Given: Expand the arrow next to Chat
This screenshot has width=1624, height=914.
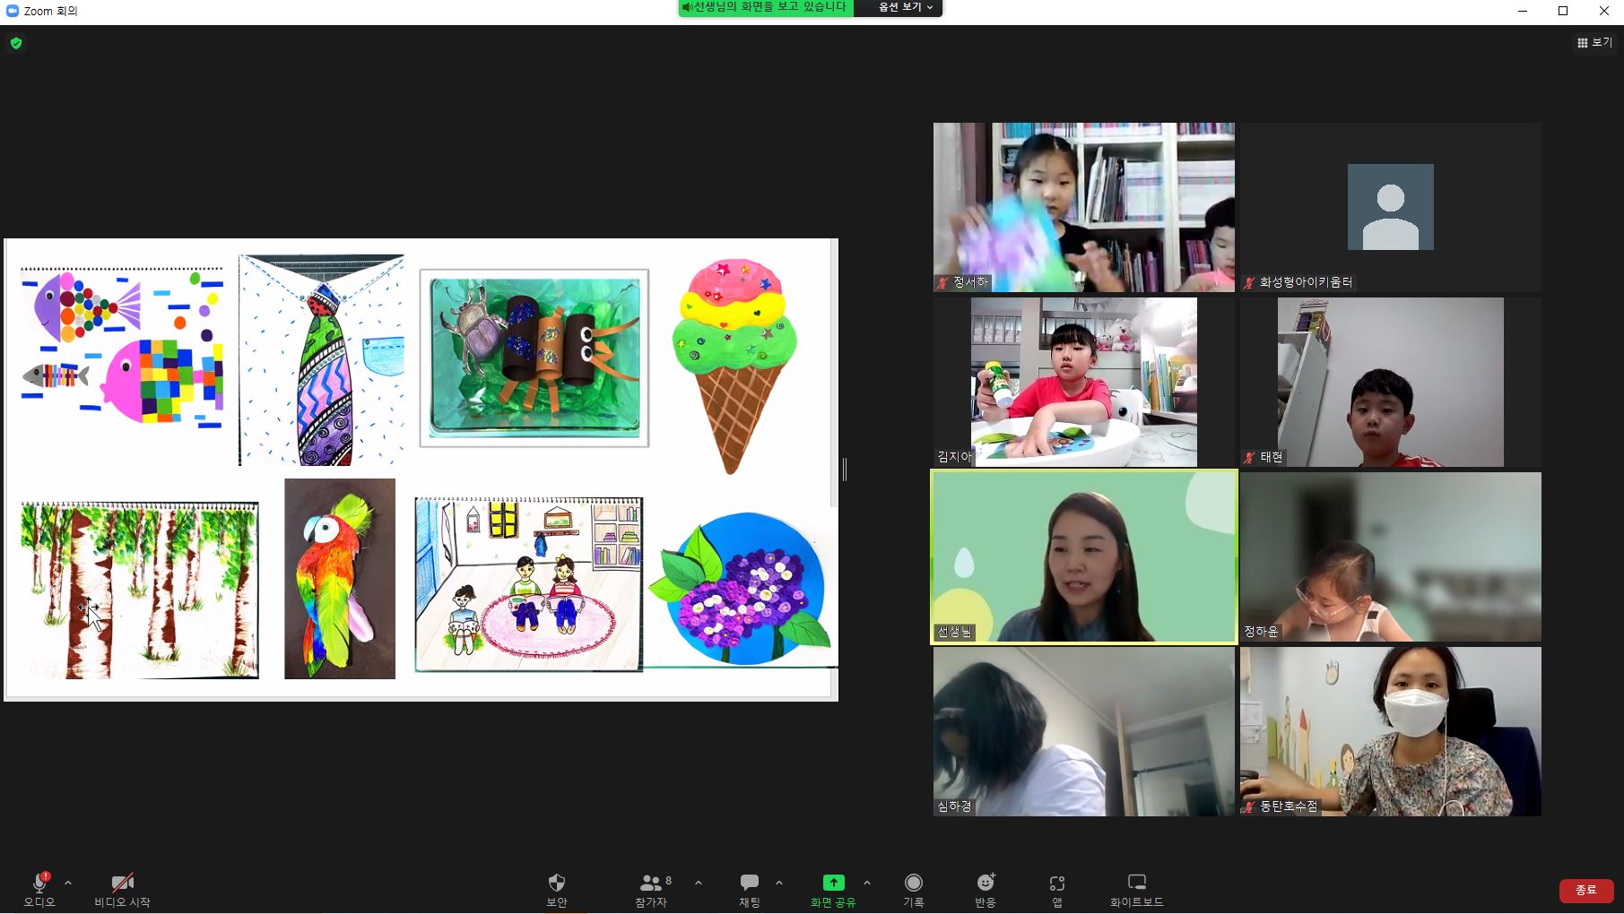Looking at the screenshot, I should [x=779, y=883].
